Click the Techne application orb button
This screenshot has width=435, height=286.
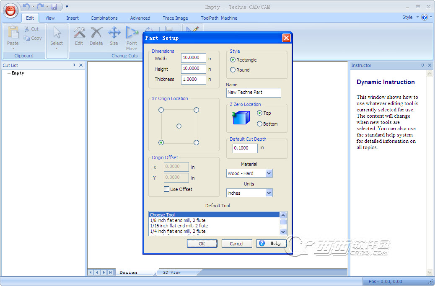11,10
